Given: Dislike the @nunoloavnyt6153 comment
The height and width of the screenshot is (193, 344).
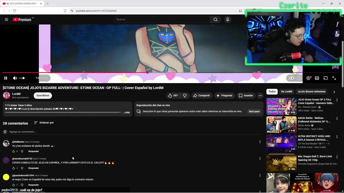Looking at the screenshot, I should [22, 168].
